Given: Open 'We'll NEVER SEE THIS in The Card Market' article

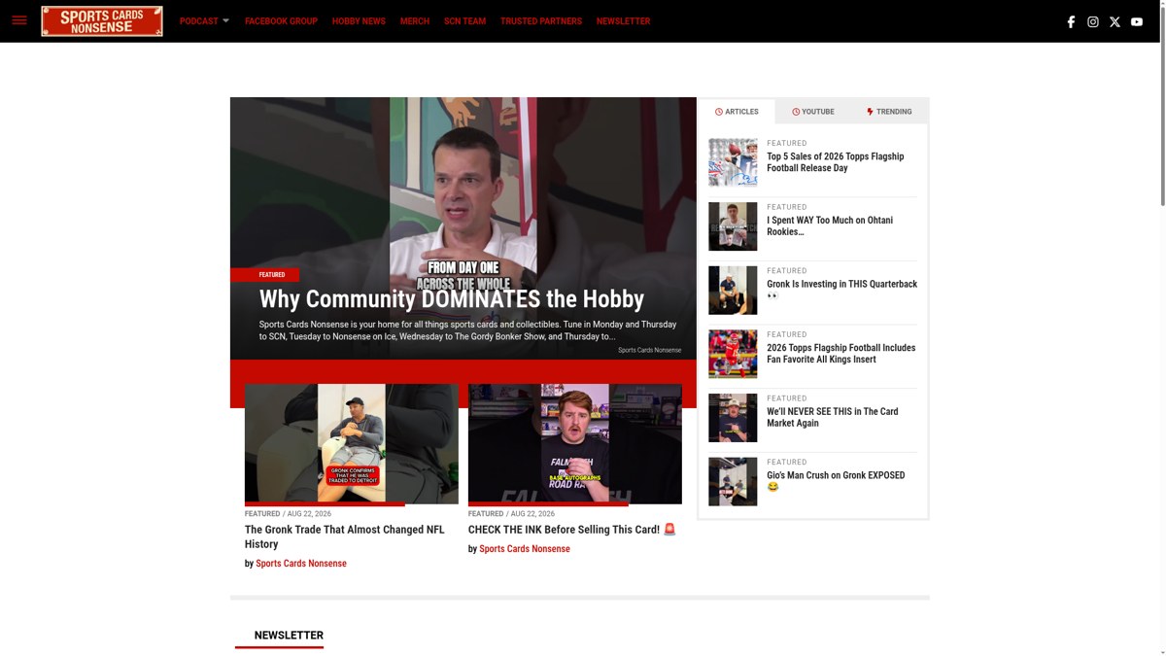Looking at the screenshot, I should pyautogui.click(x=833, y=418).
